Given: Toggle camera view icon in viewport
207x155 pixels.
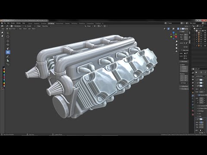Looking at the screenshot, I should pos(176,48).
